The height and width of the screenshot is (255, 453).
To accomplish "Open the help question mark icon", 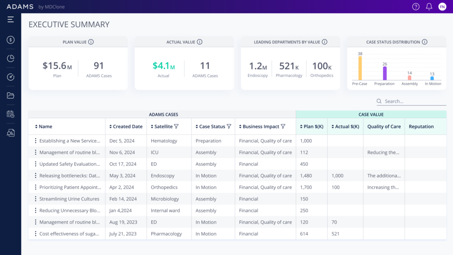I will (415, 7).
